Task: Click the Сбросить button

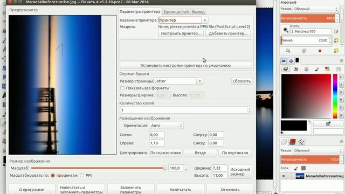Action: [x=241, y=81]
